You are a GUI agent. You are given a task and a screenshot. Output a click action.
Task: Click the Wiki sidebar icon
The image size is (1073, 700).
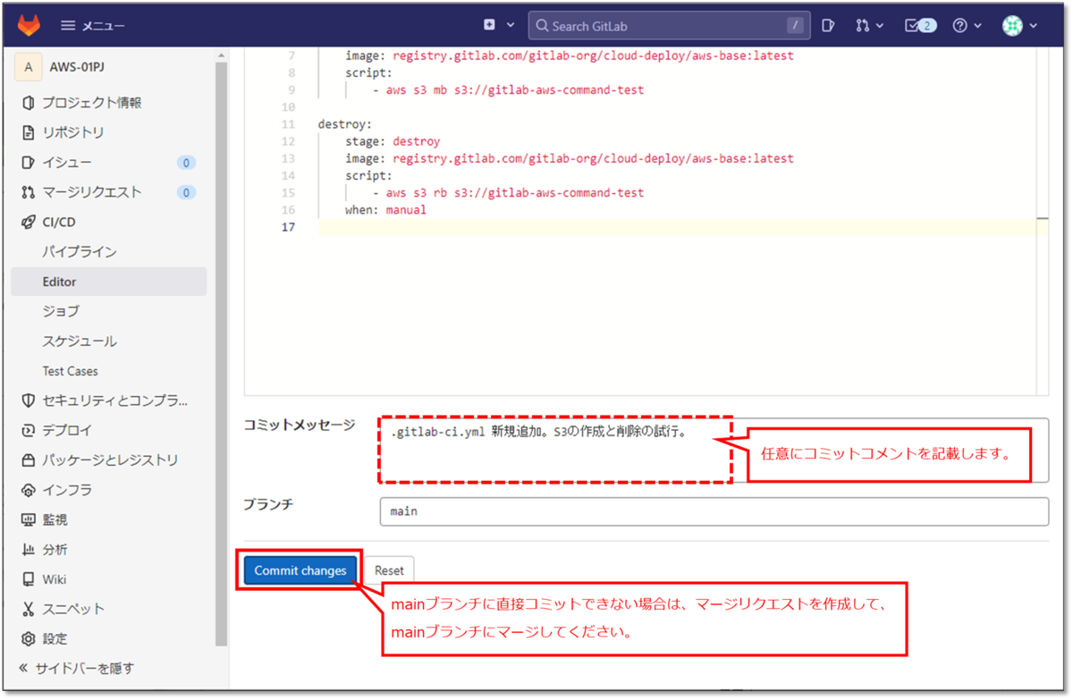28,579
